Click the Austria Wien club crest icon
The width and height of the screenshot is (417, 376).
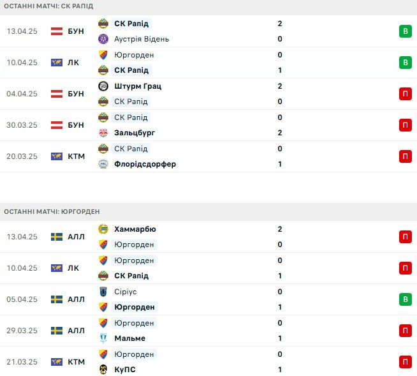pos(103,39)
